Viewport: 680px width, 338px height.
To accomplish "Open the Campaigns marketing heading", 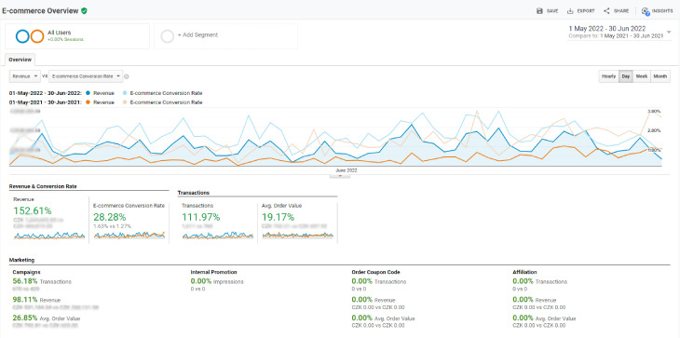I will pos(27,272).
